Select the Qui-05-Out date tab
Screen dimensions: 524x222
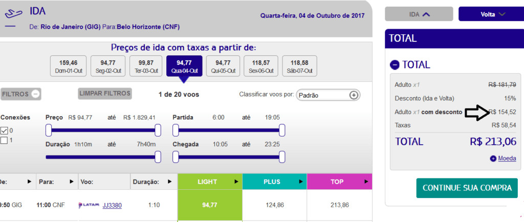click(x=223, y=66)
